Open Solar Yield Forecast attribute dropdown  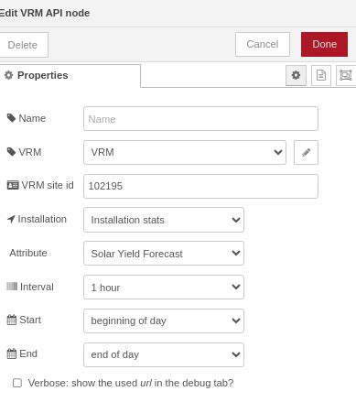(x=164, y=254)
